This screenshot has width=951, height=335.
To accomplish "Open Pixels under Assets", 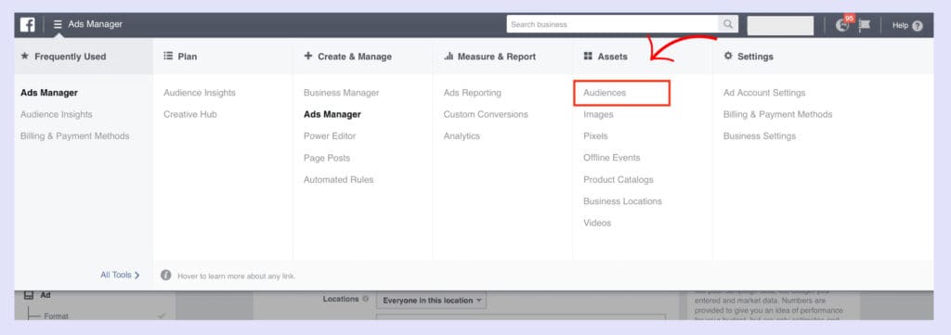I will [595, 136].
